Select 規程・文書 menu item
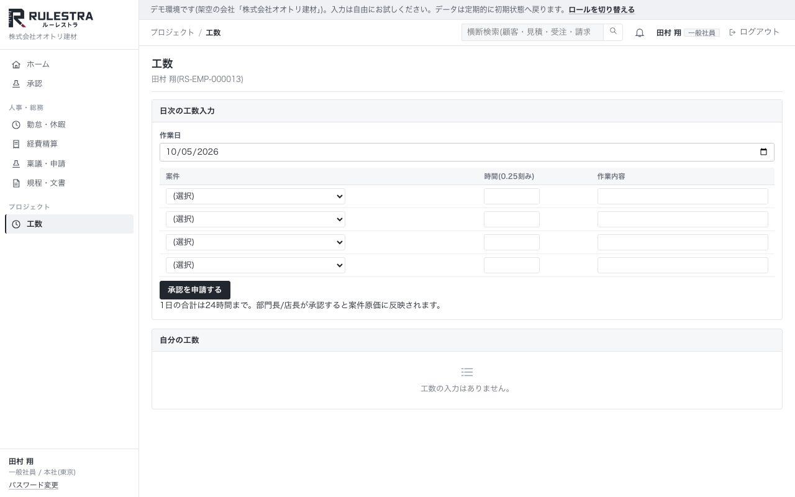Viewport: 795px width, 497px height. coord(69,183)
